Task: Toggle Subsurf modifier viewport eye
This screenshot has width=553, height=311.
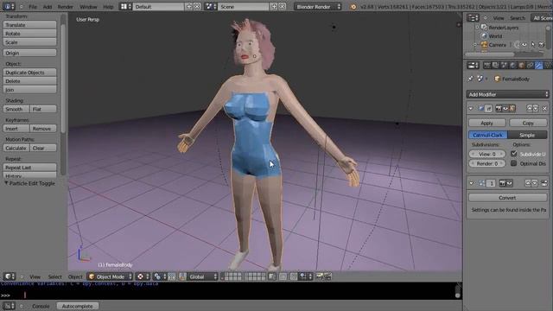Action: pos(505,109)
